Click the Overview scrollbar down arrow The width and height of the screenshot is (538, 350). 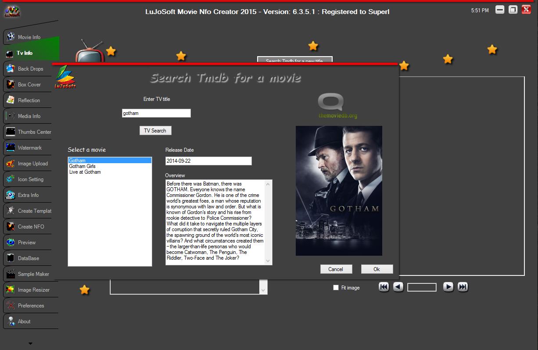click(269, 261)
